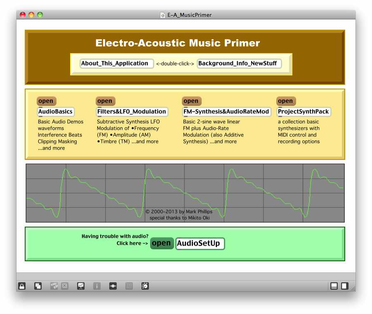Select the Filters&LFO_Modulation patcher box

(x=132, y=112)
